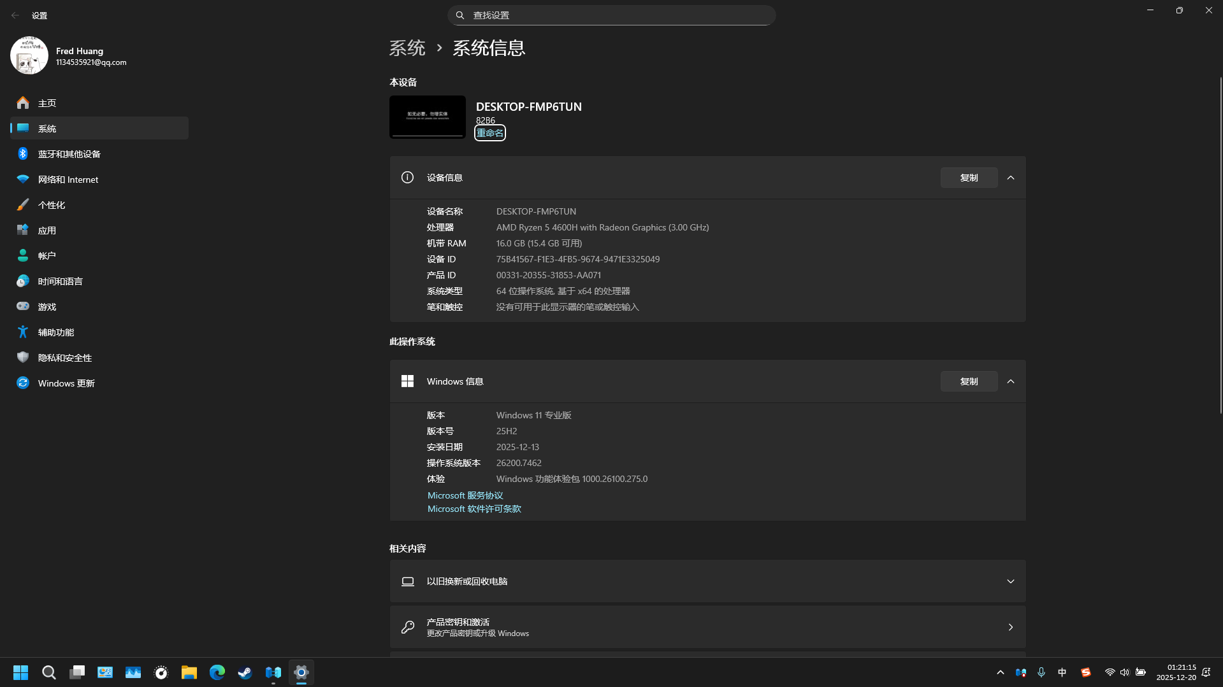The height and width of the screenshot is (687, 1223).
Task: Open Task View on the taskbar
Action: pos(77,672)
